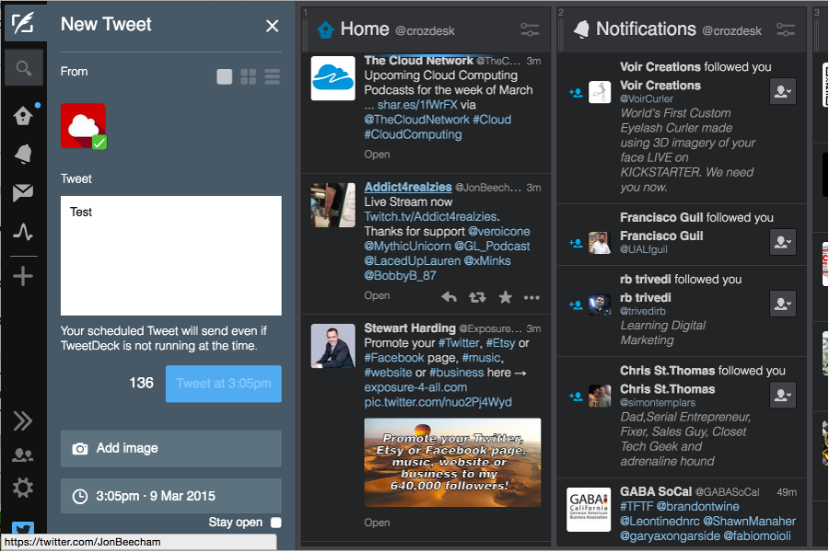Go to Home column via sidebar house icon

(x=23, y=115)
